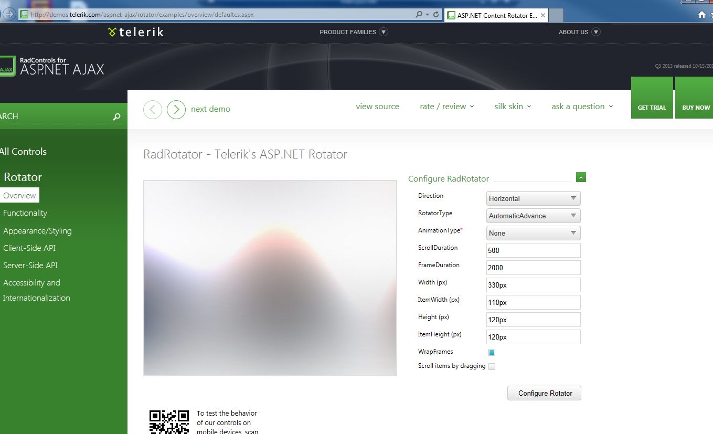Click the next demo circle arrow
The image size is (713, 434).
[176, 109]
